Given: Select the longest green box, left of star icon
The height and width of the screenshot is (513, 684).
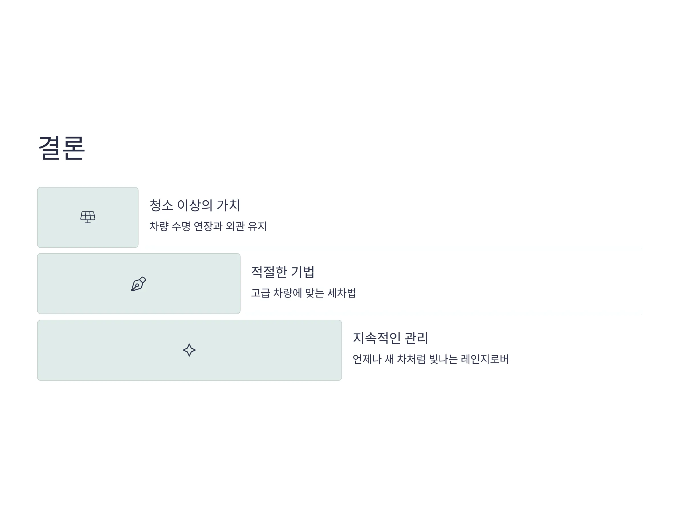Looking at the screenshot, I should pos(110,350).
